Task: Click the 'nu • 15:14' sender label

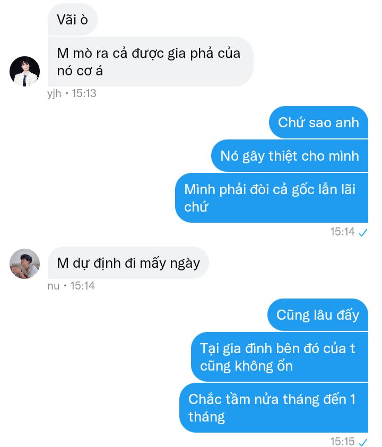Action: point(71,286)
